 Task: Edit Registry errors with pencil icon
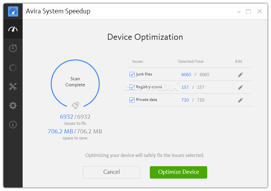(240, 87)
